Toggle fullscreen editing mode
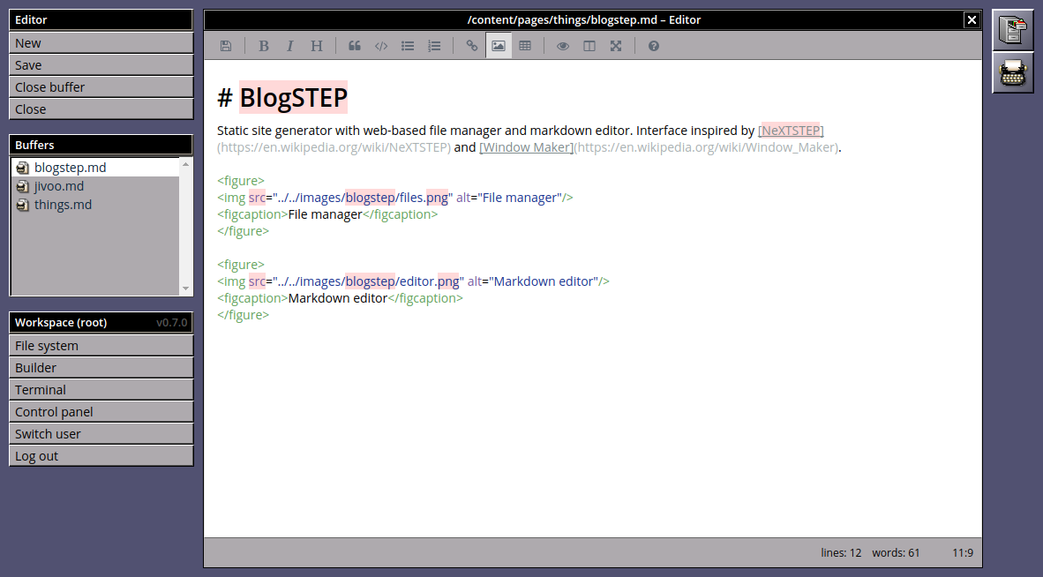 click(616, 46)
